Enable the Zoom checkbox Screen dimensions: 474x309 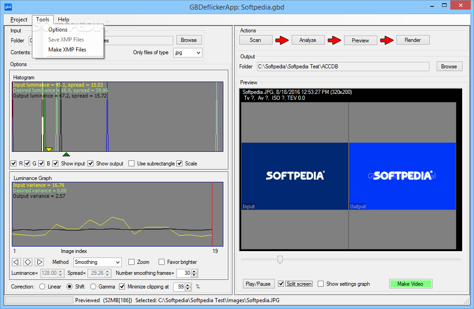(132, 262)
